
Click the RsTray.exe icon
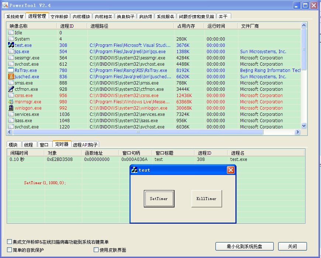pos(11,70)
